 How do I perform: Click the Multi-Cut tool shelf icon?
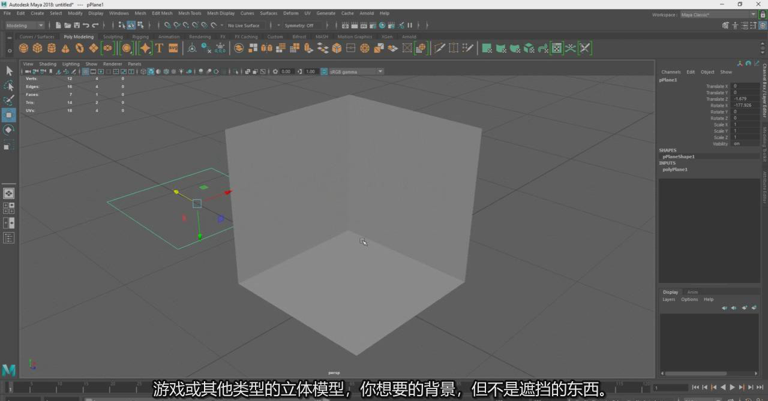tap(439, 48)
